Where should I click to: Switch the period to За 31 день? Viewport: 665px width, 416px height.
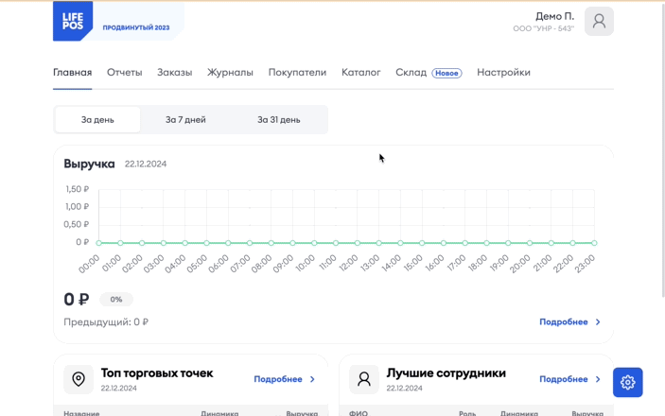click(279, 119)
